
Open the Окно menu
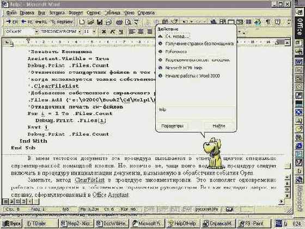[x=129, y=13]
